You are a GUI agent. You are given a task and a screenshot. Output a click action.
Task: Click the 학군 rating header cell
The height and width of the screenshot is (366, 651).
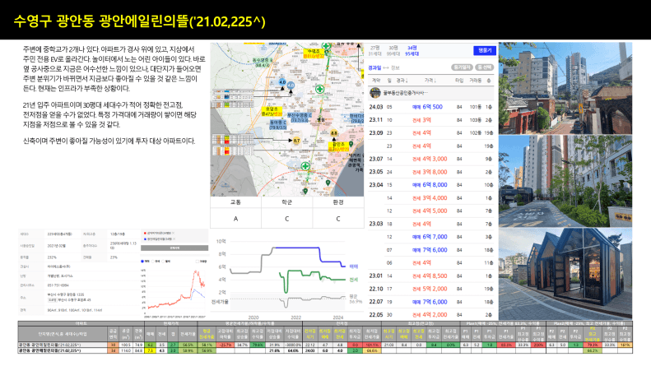point(287,202)
